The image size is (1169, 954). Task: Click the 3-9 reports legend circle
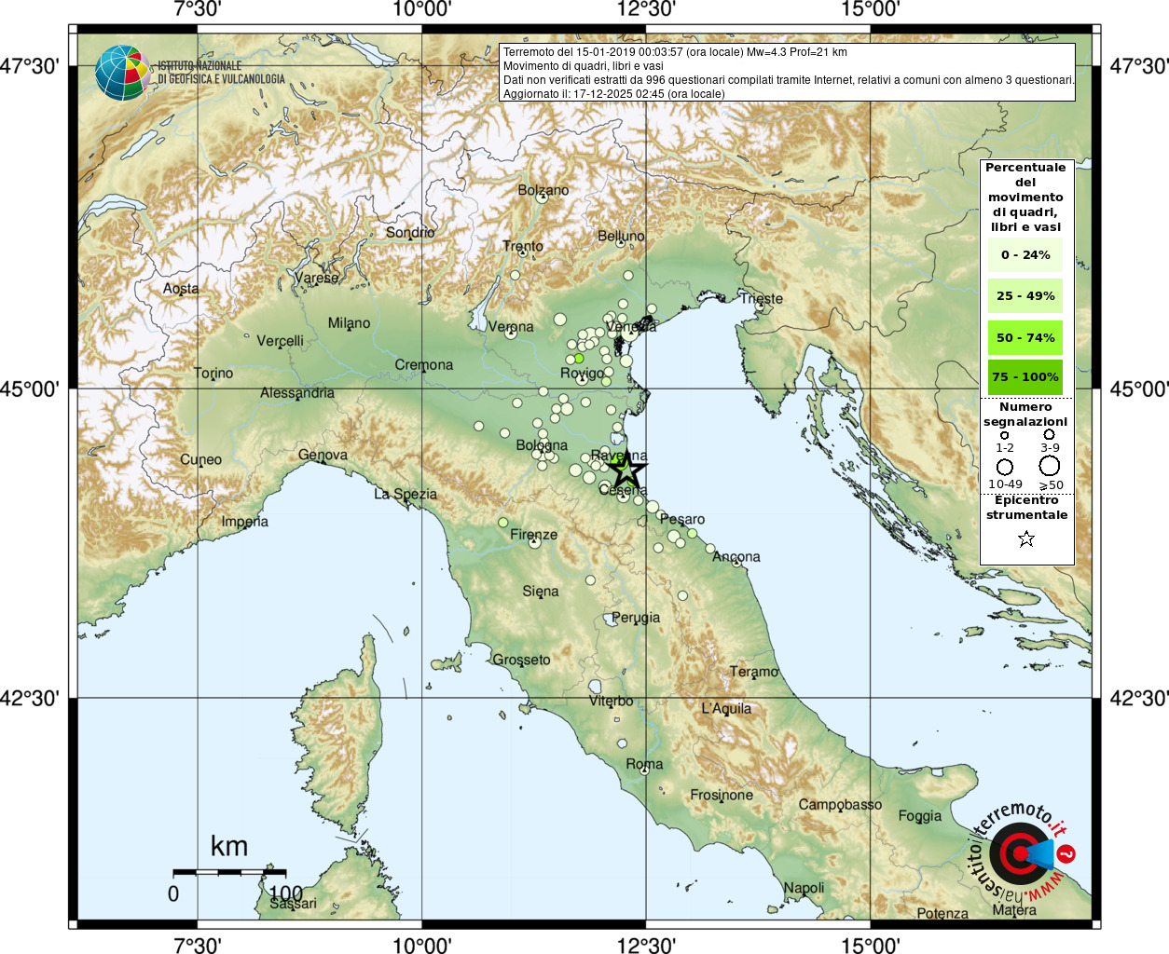coord(1049,434)
